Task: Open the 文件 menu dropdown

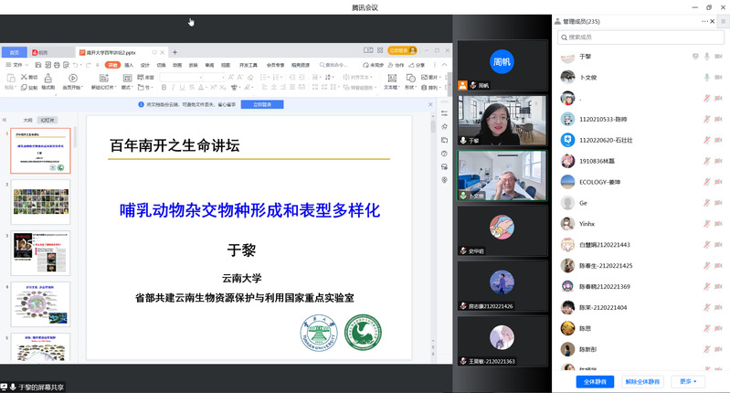Action: coord(17,66)
